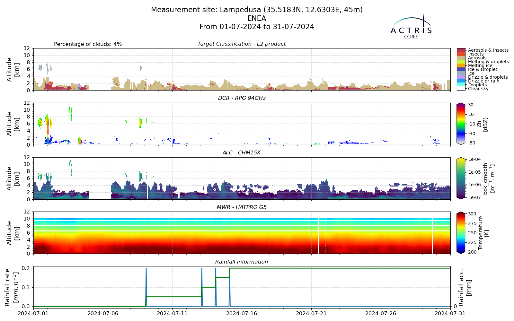514x321 pixels.
Task: Click the 'Rainfall acc. [mm]' axis label
Action: tap(465, 287)
